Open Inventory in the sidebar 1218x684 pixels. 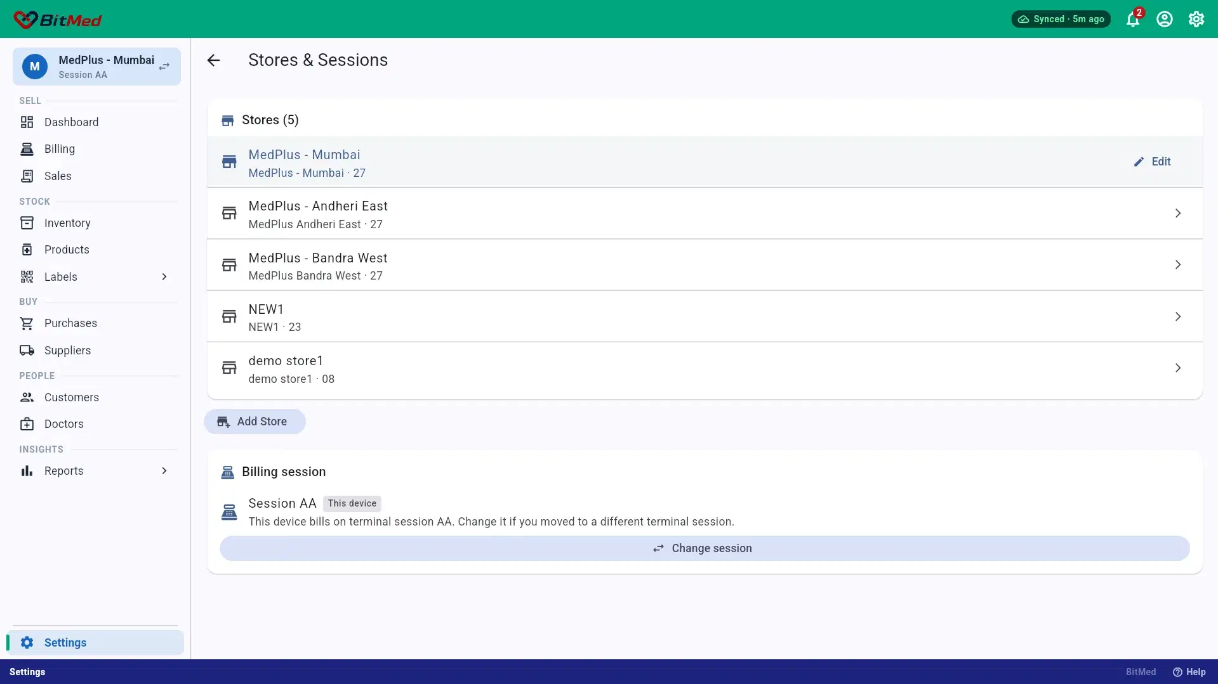coord(95,223)
